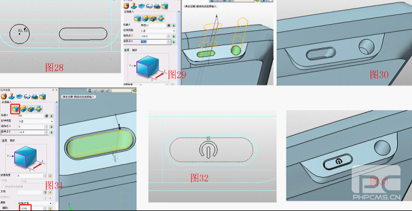Pick the Intersect boolean icon in the 图29 panel

pos(161,18)
